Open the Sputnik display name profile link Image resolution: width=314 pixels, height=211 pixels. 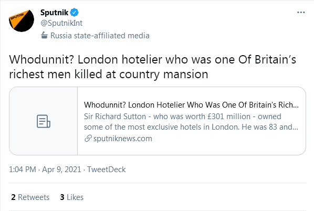click(54, 13)
